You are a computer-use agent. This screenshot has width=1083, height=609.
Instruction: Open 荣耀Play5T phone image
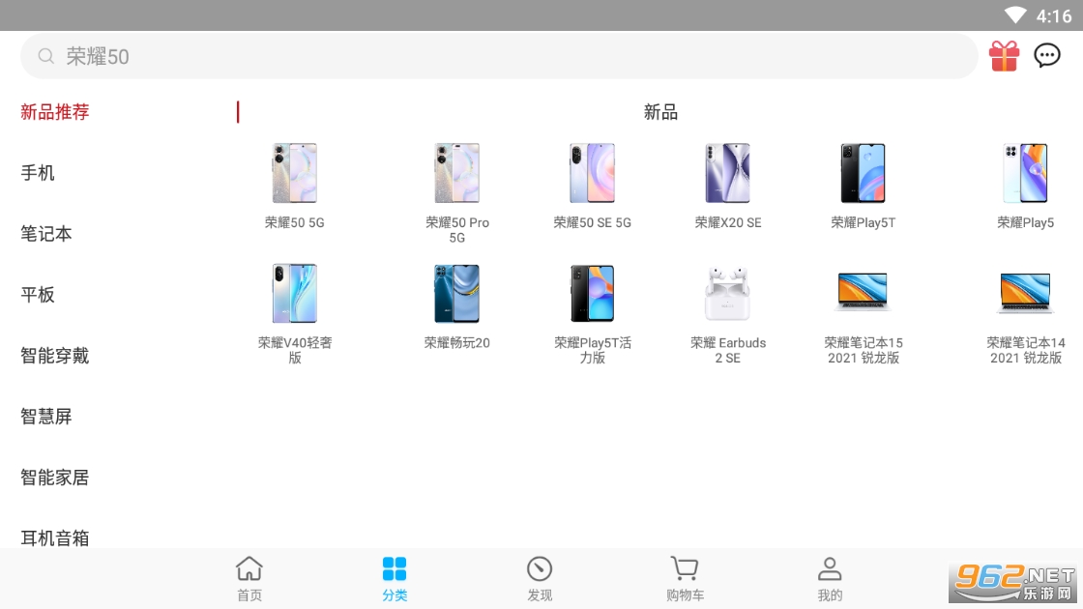[x=863, y=173]
